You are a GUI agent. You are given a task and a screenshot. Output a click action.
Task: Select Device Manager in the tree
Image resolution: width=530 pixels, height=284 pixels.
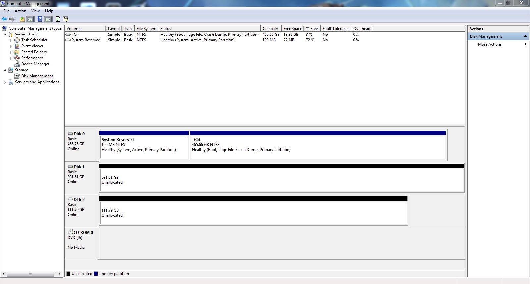(x=35, y=64)
